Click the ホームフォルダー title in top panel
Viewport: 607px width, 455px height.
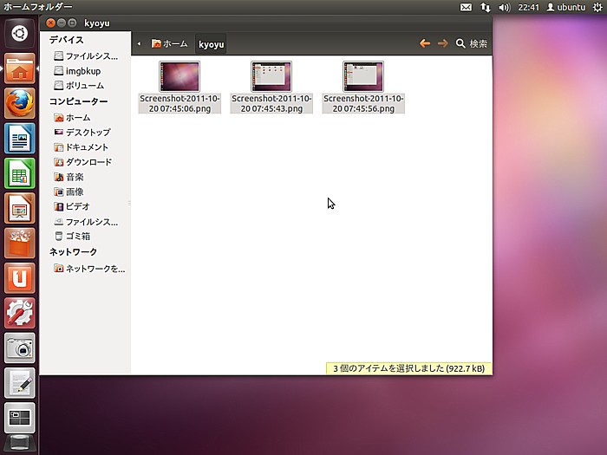(38, 7)
